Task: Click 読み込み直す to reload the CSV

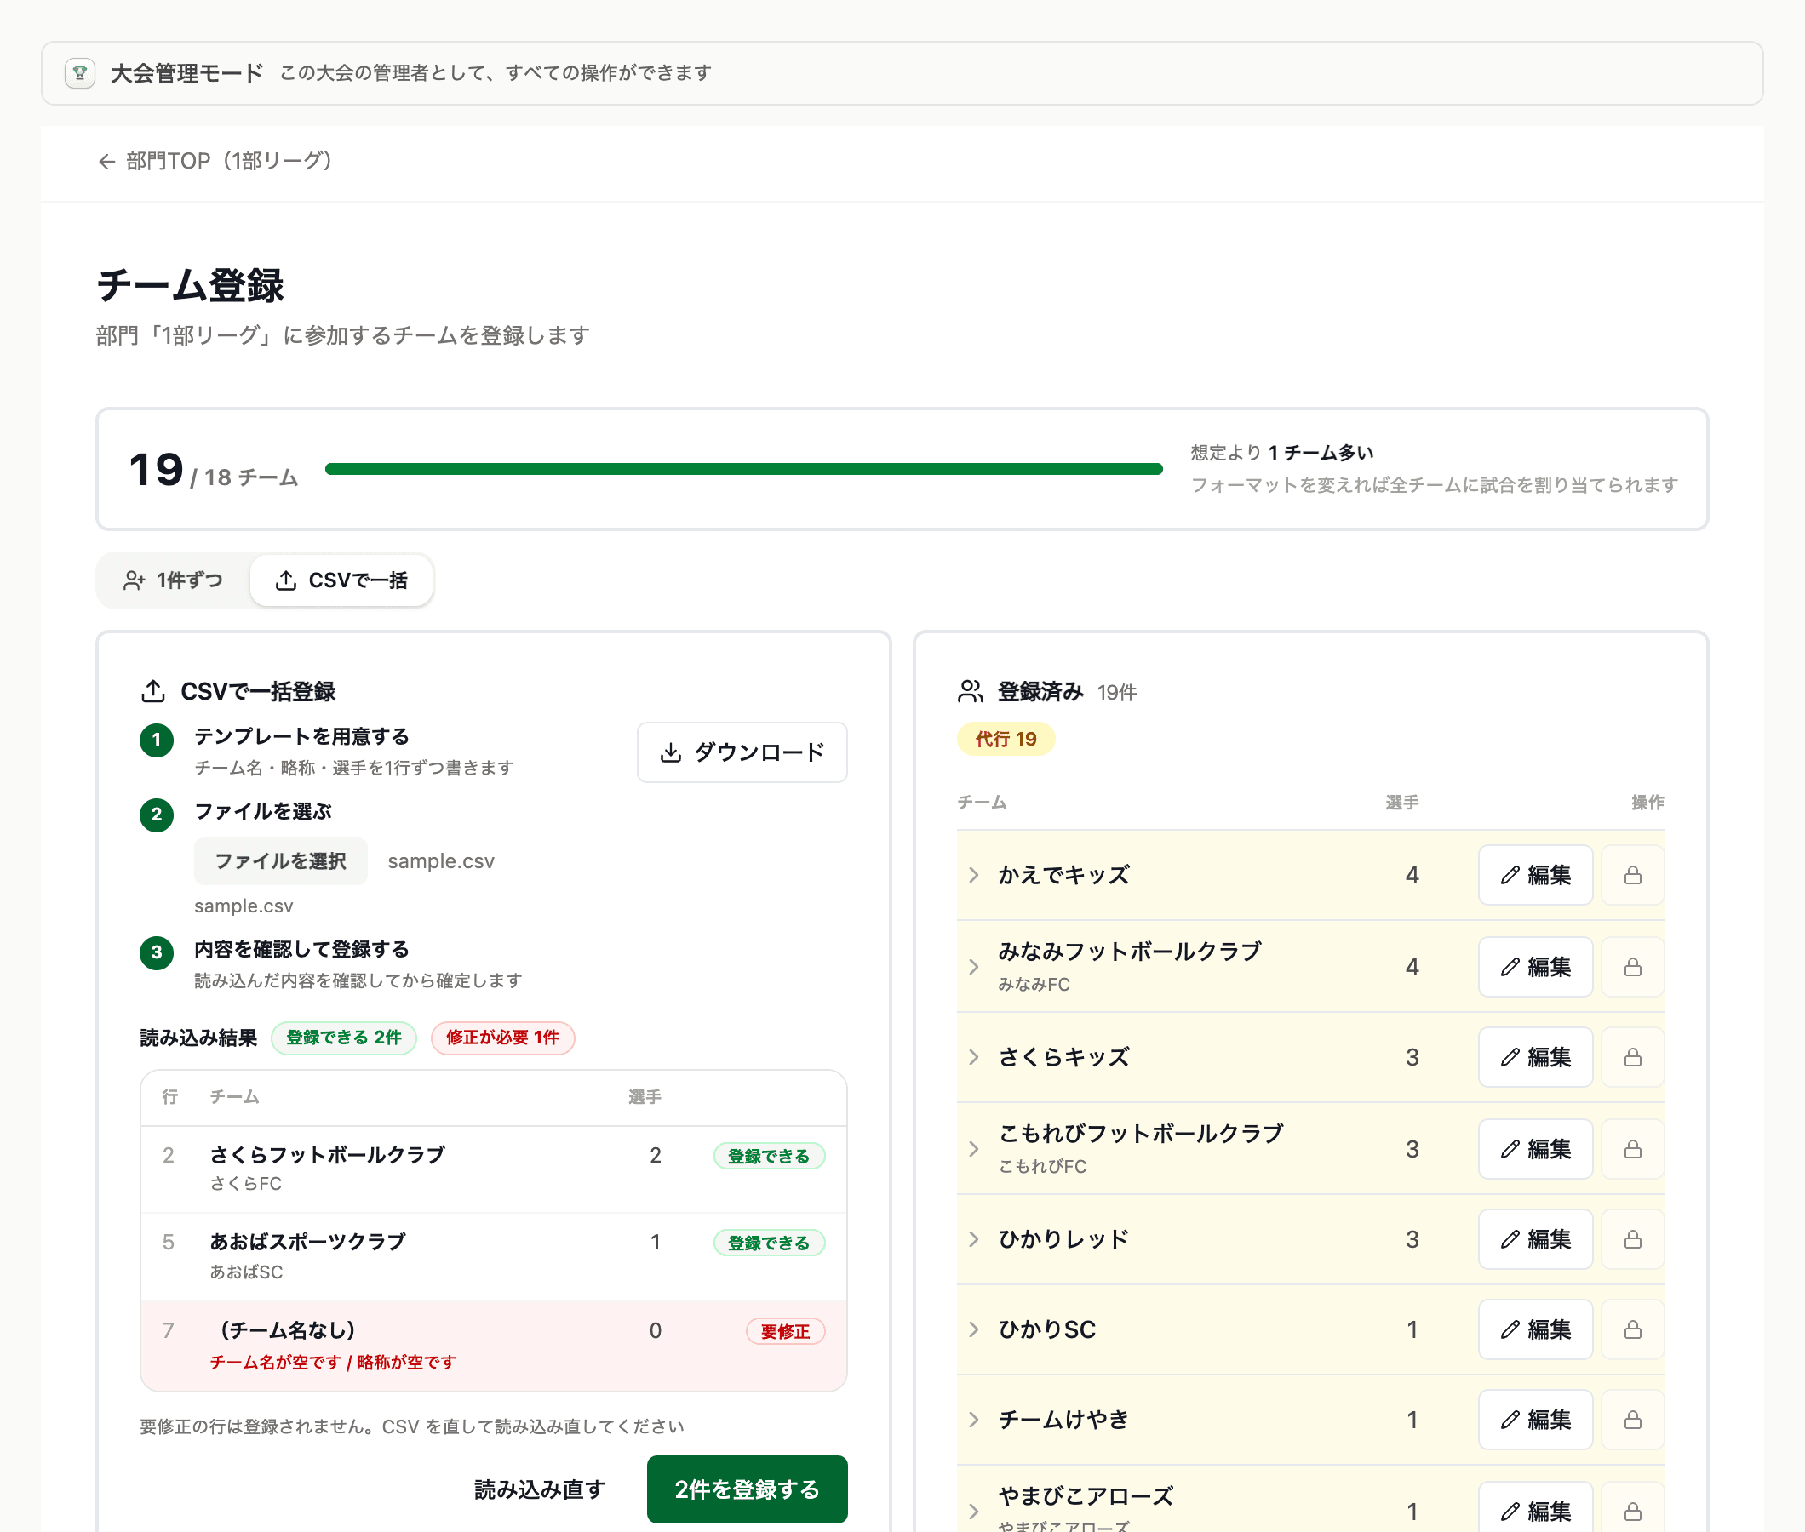Action: click(540, 1489)
